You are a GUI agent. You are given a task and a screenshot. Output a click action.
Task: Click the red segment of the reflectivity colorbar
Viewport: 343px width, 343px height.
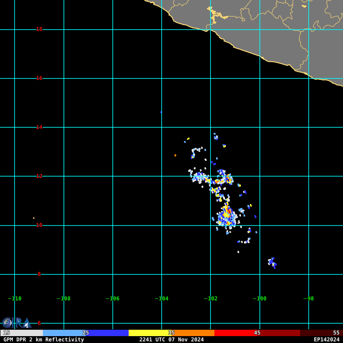(236, 333)
